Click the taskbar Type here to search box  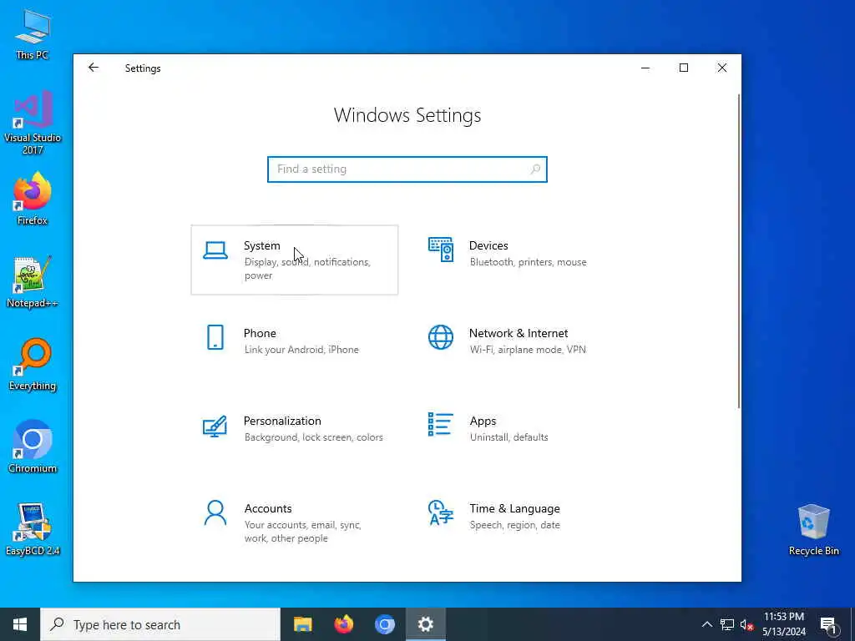(x=160, y=624)
